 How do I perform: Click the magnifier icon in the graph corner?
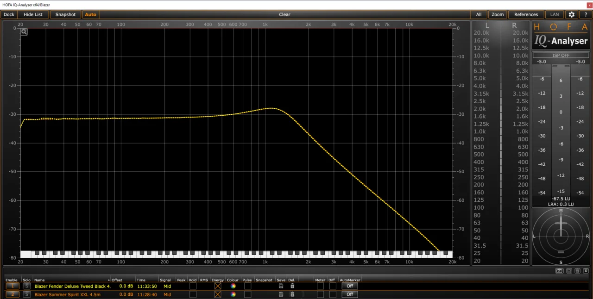click(x=24, y=32)
